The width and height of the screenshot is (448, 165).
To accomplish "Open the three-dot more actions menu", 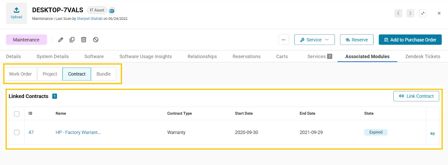I will [x=283, y=40].
